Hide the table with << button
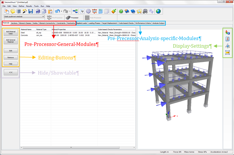This screenshot has height=155, width=234. click(11, 72)
